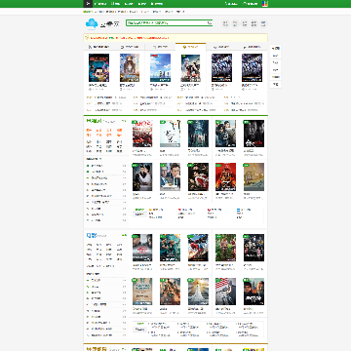Screen dimensions: 351x351
Task: Open the red-orange warrior poster
Action: (x=225, y=177)
